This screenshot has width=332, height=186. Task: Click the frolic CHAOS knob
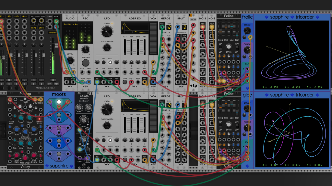[247, 50]
